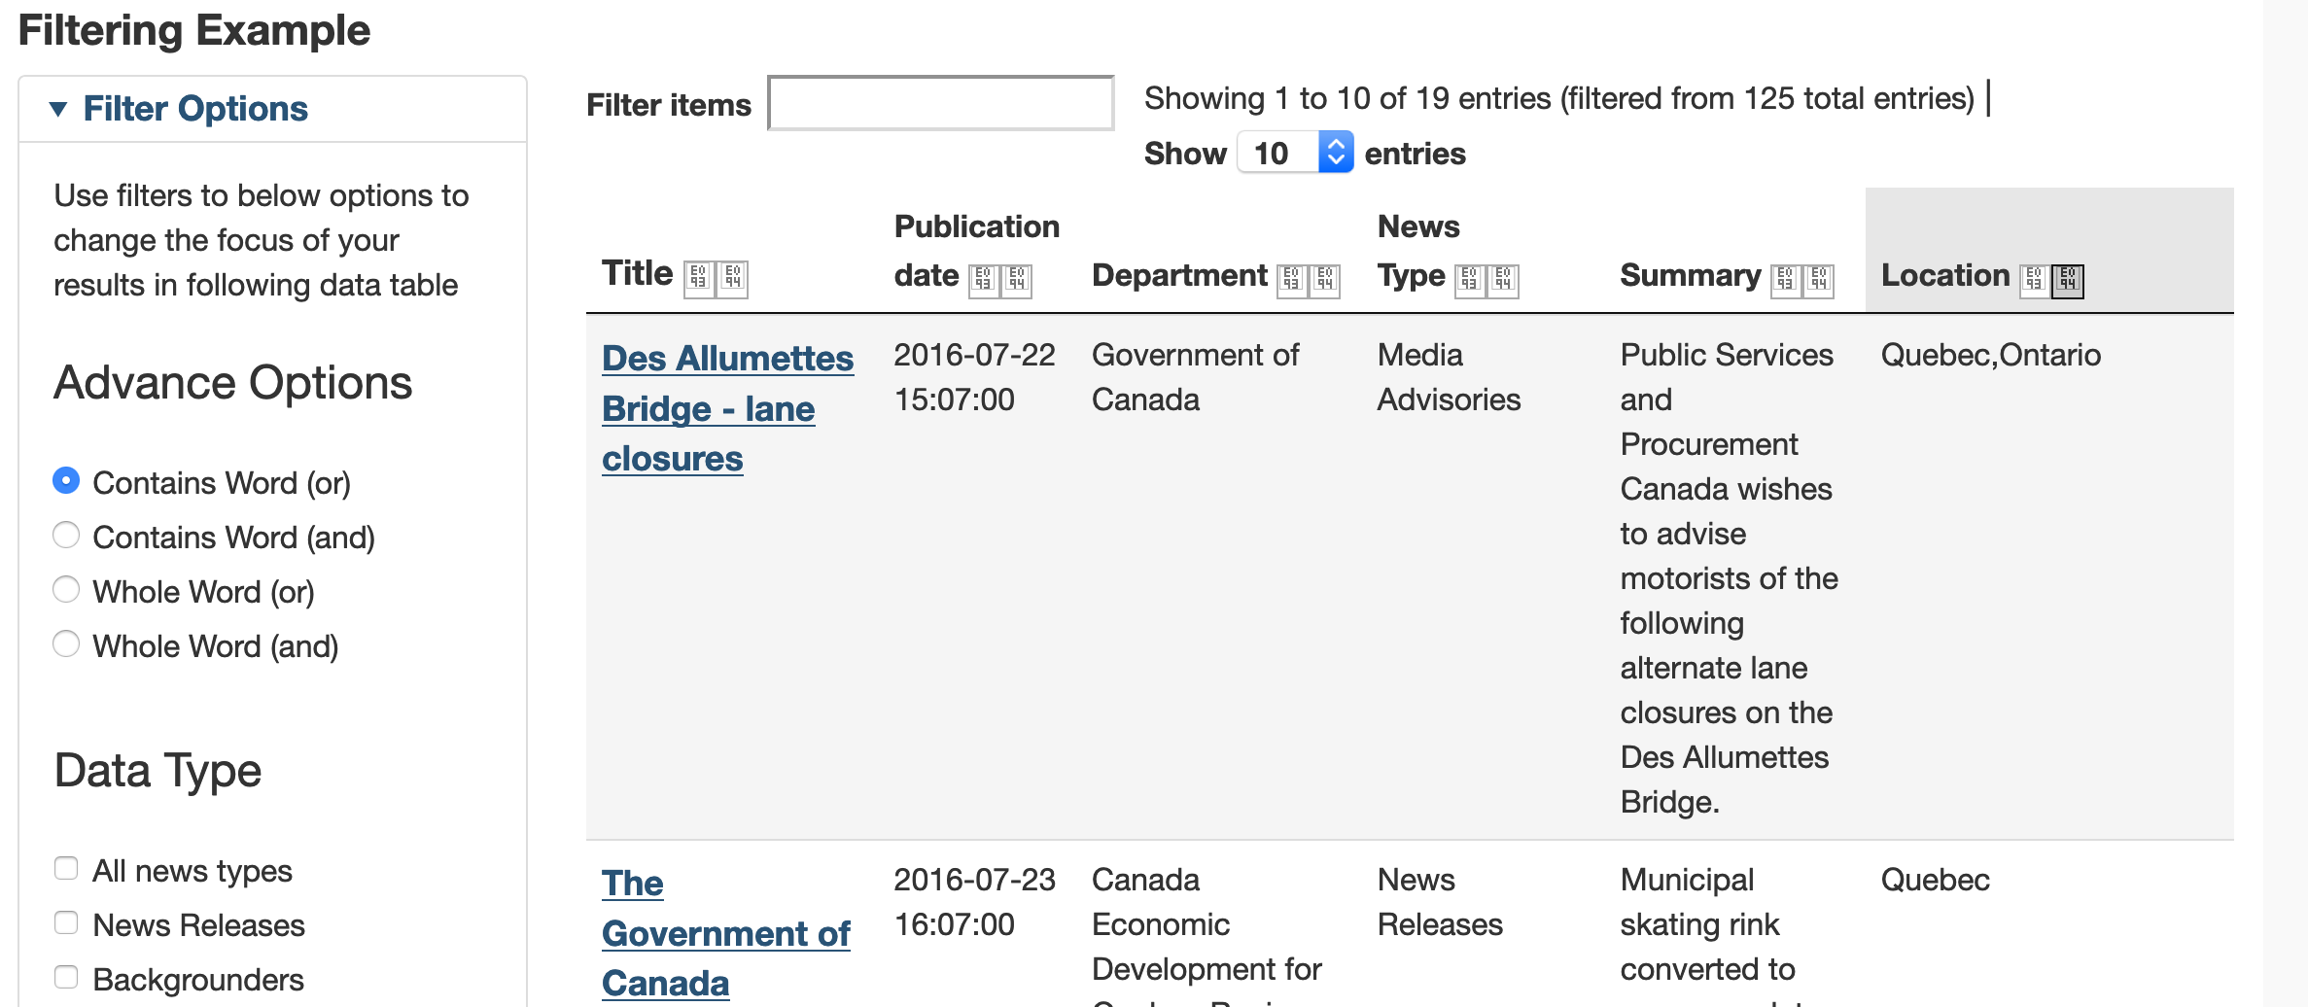2308x1007 pixels.
Task: Sort Location ascending with its E093 icon
Action: pyautogui.click(x=2034, y=281)
